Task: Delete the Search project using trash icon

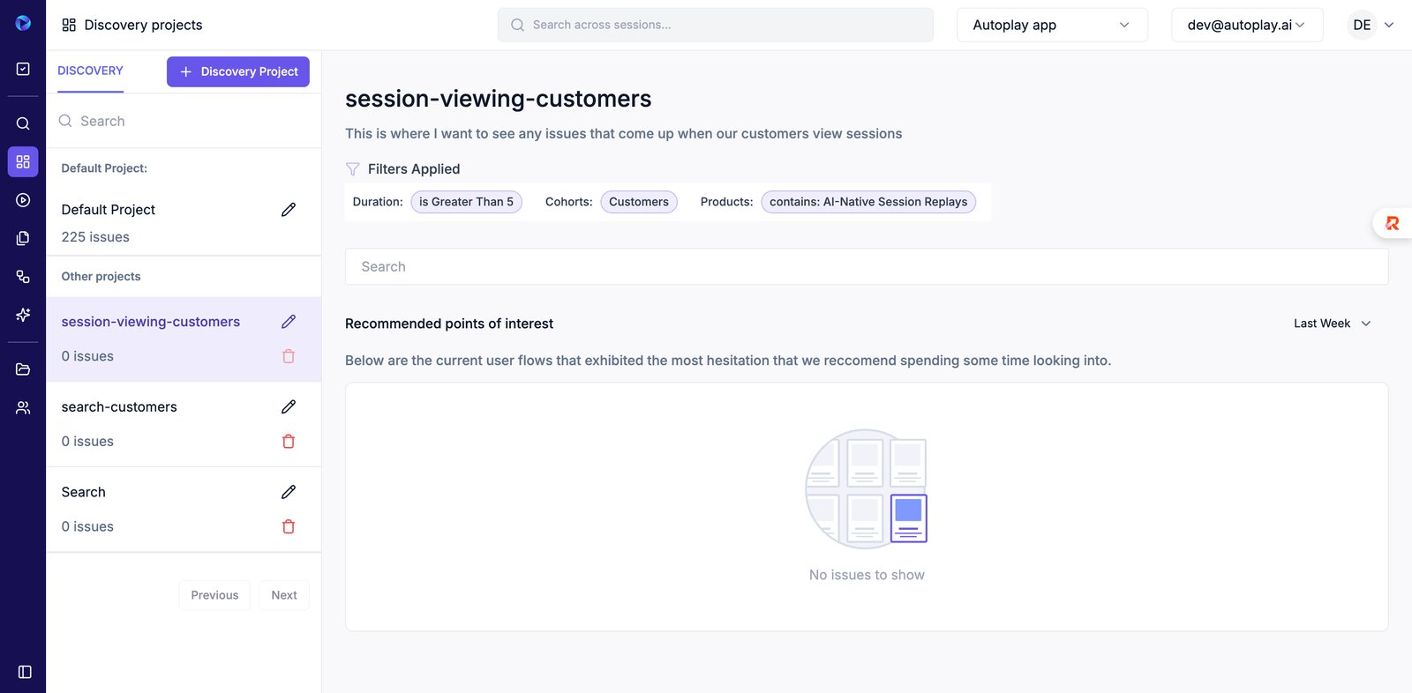Action: click(289, 526)
